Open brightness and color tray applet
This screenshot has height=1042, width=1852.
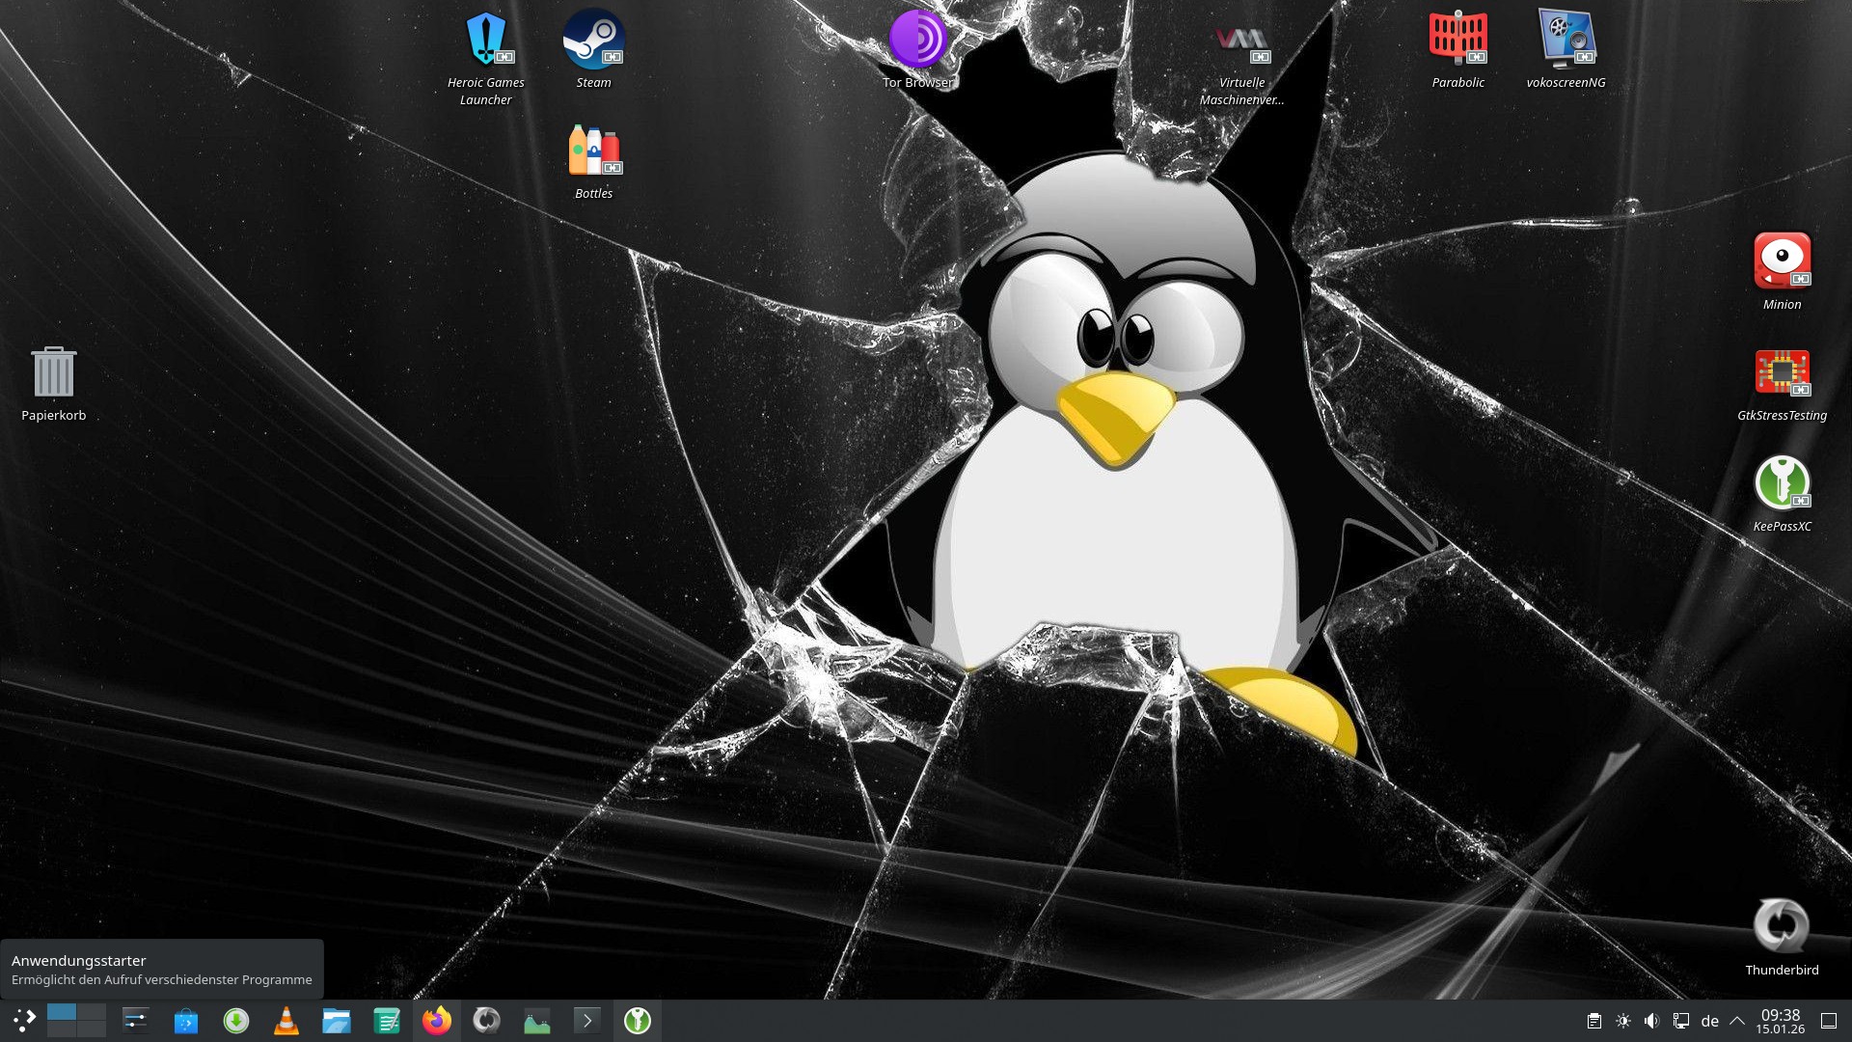click(1623, 1021)
